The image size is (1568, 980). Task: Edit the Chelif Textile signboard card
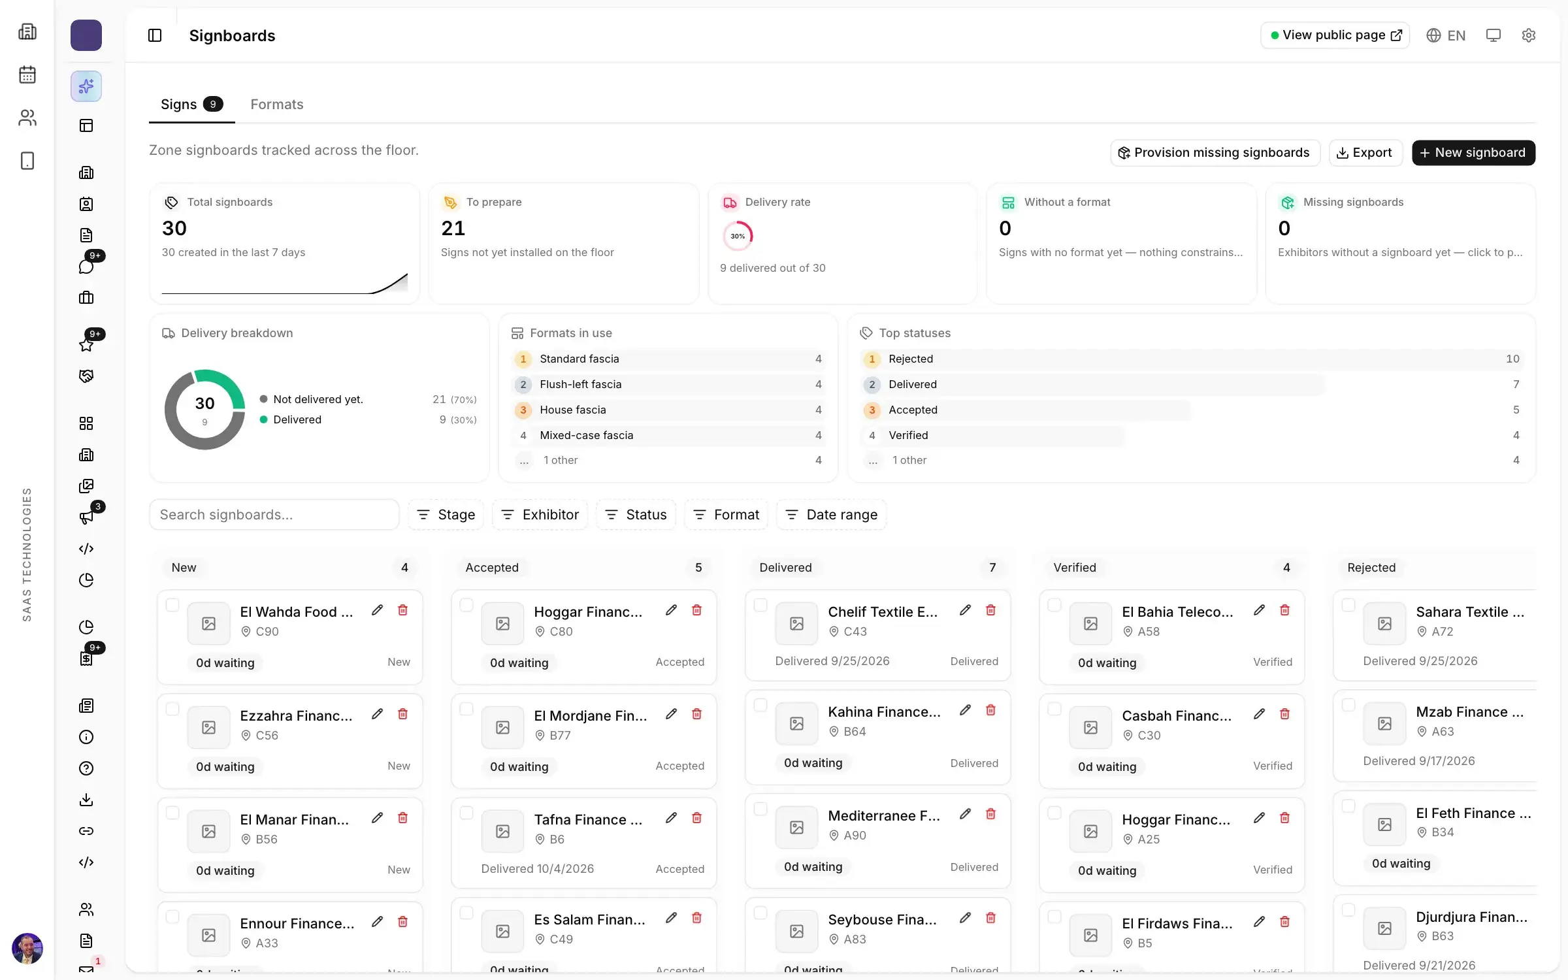965,610
